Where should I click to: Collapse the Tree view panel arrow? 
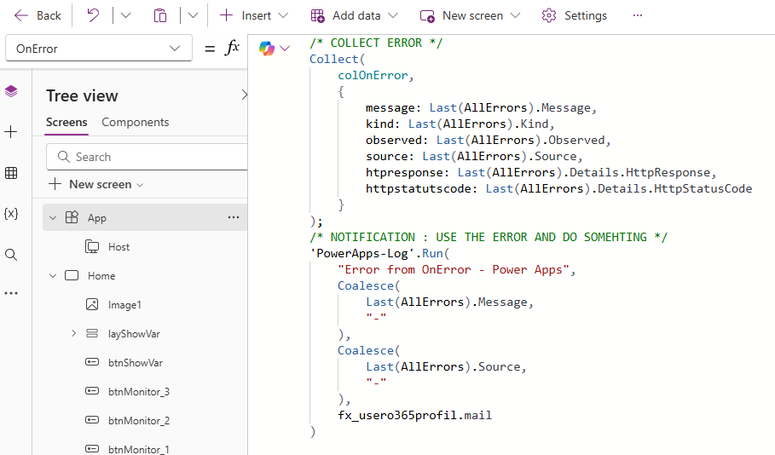[x=244, y=95]
